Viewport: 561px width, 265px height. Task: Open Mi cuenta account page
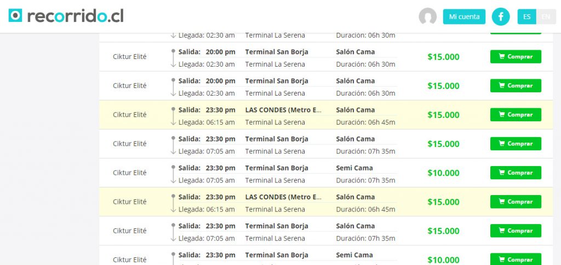(464, 17)
